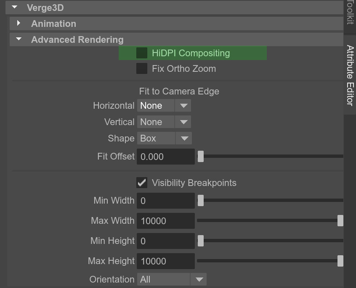Click the Shape attribute label
Viewport: 356px width, 288px height.
tap(121, 139)
